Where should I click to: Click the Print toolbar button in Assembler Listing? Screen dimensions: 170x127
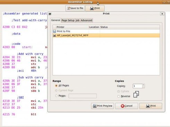(x=95, y=8)
